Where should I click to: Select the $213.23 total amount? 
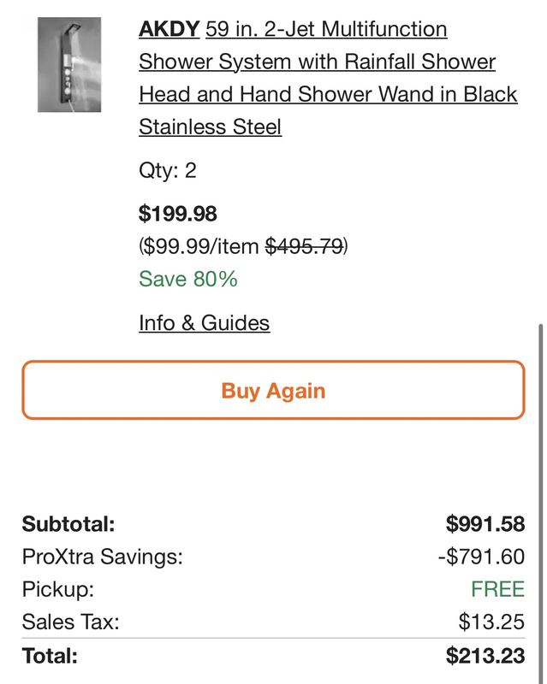click(485, 656)
